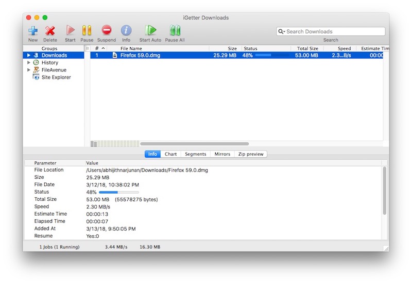The height and width of the screenshot is (284, 412).
Task: Click the magnifier icon in search field
Action: (x=281, y=31)
